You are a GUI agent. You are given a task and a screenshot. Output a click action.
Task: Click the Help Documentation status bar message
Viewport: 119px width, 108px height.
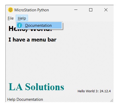pyautogui.click(x=25, y=99)
